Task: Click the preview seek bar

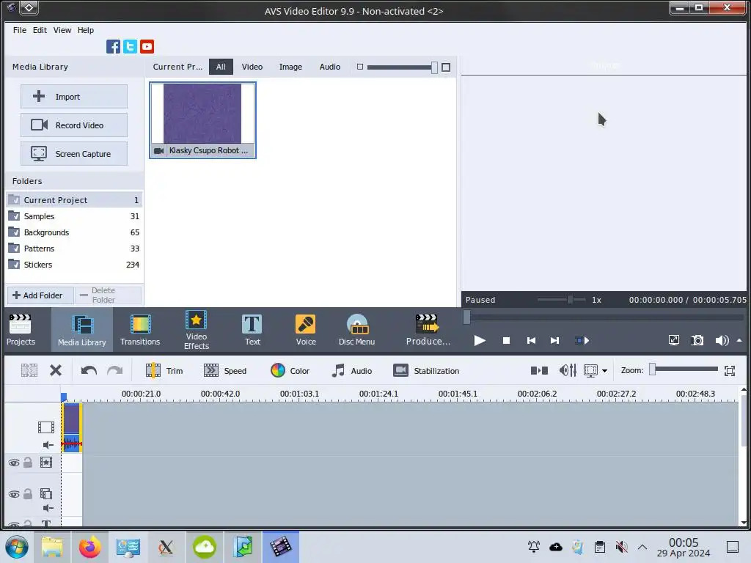Action: (x=604, y=317)
